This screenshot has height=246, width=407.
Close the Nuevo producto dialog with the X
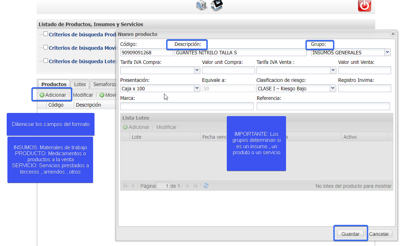click(393, 34)
